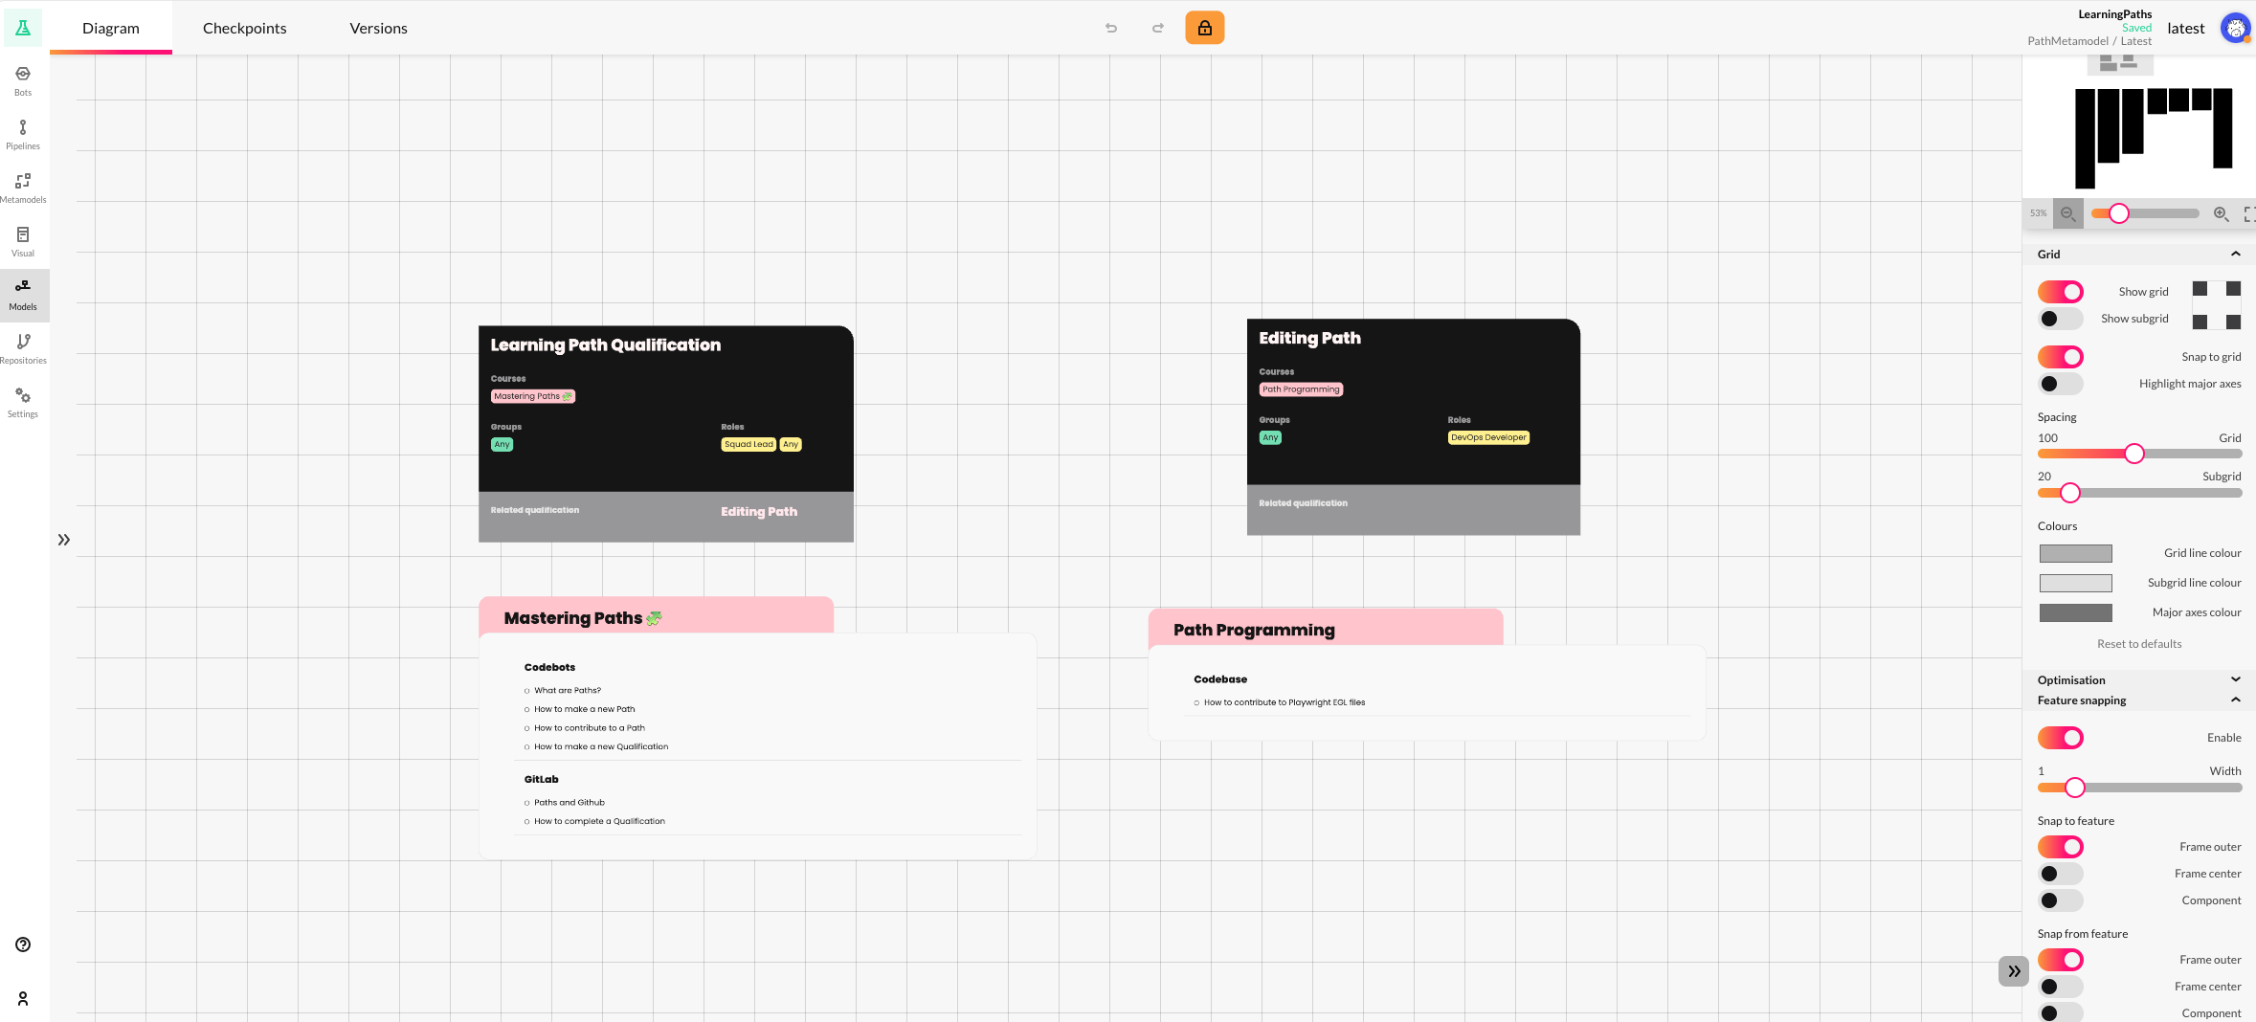Open the user avatar menu
The image size is (2256, 1022).
(2235, 28)
